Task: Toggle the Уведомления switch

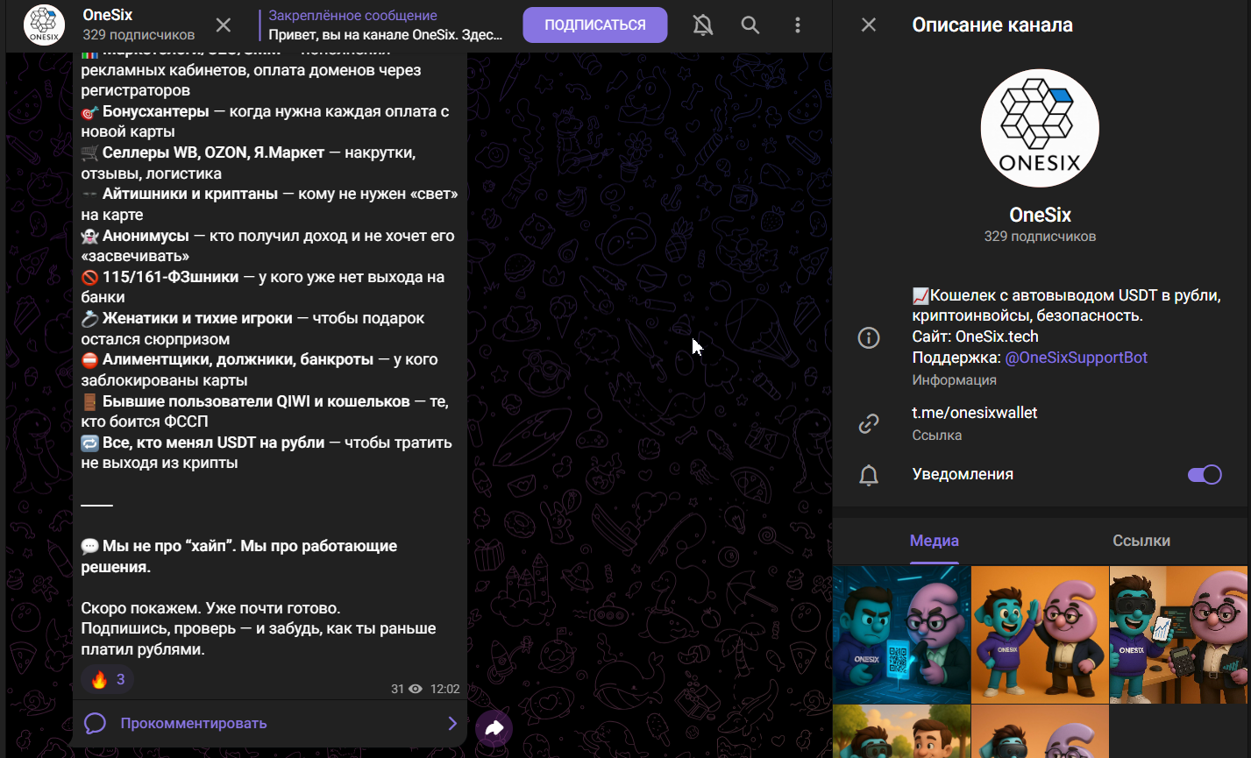Action: 1205,474
